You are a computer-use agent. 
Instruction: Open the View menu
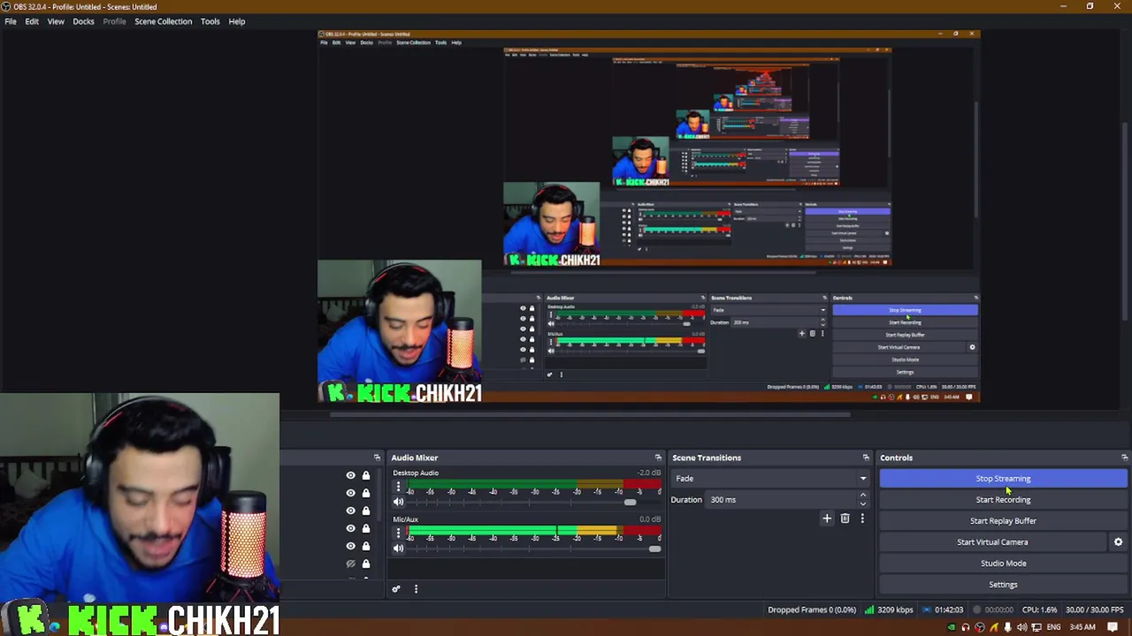[x=56, y=21]
